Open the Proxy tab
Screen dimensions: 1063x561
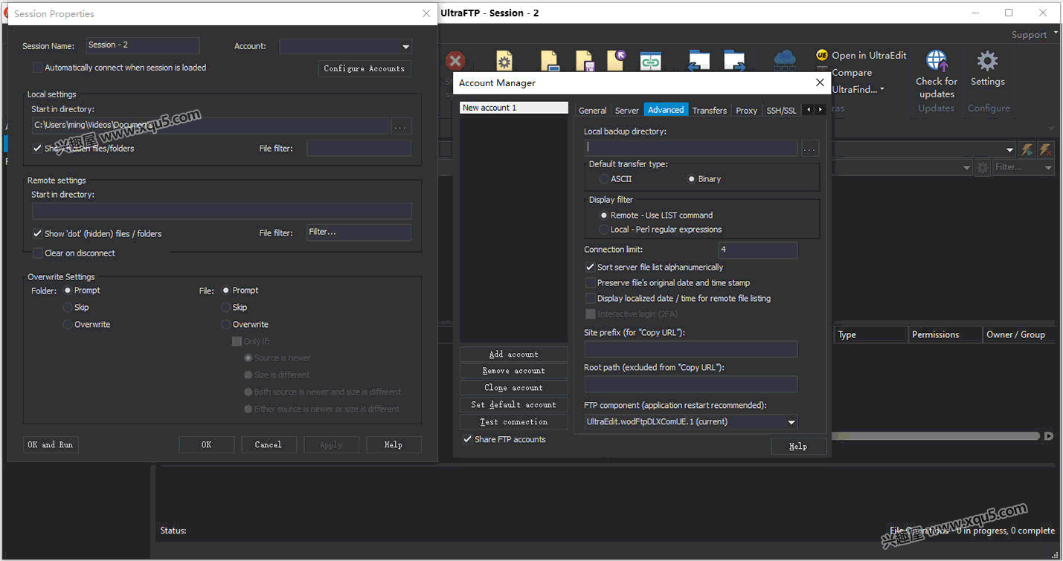(x=746, y=110)
